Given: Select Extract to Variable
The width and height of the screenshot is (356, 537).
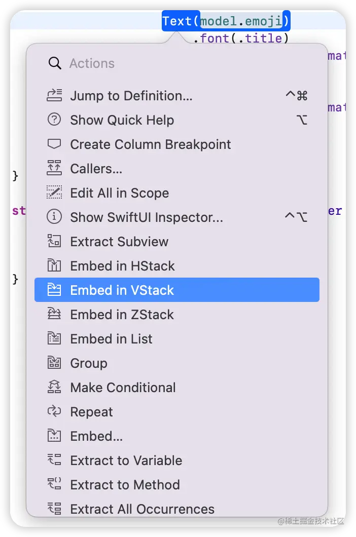Looking at the screenshot, I should (x=126, y=460).
